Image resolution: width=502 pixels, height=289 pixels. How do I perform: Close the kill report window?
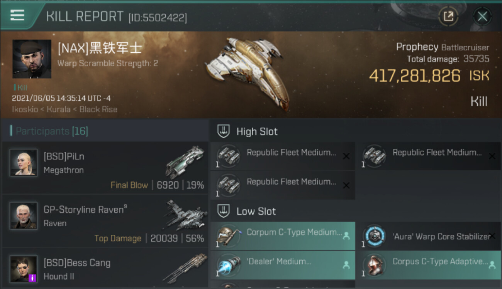point(482,16)
